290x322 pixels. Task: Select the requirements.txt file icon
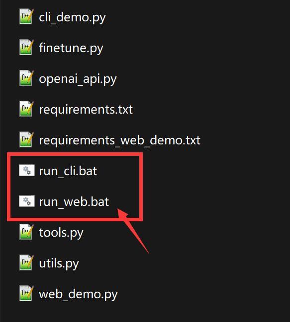26,109
